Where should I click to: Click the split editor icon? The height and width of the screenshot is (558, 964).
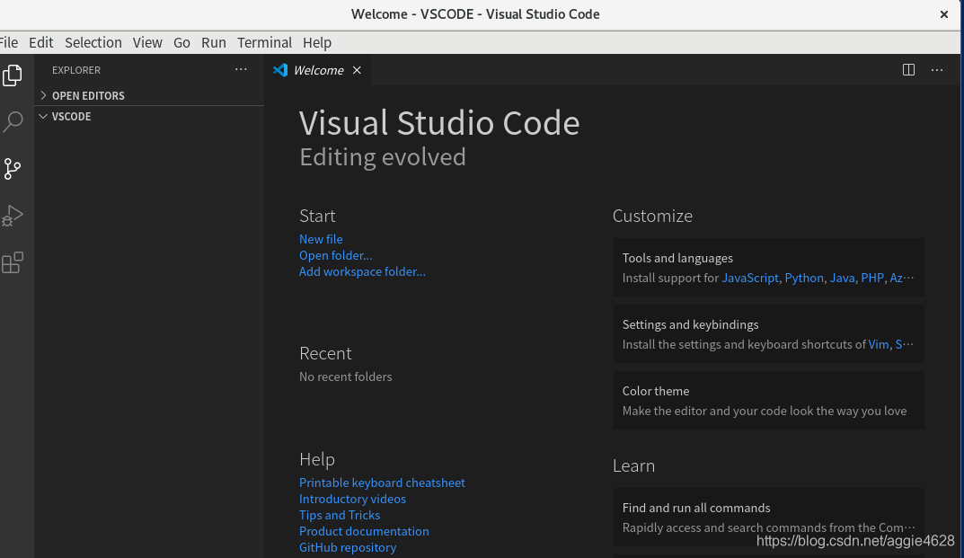click(x=908, y=70)
